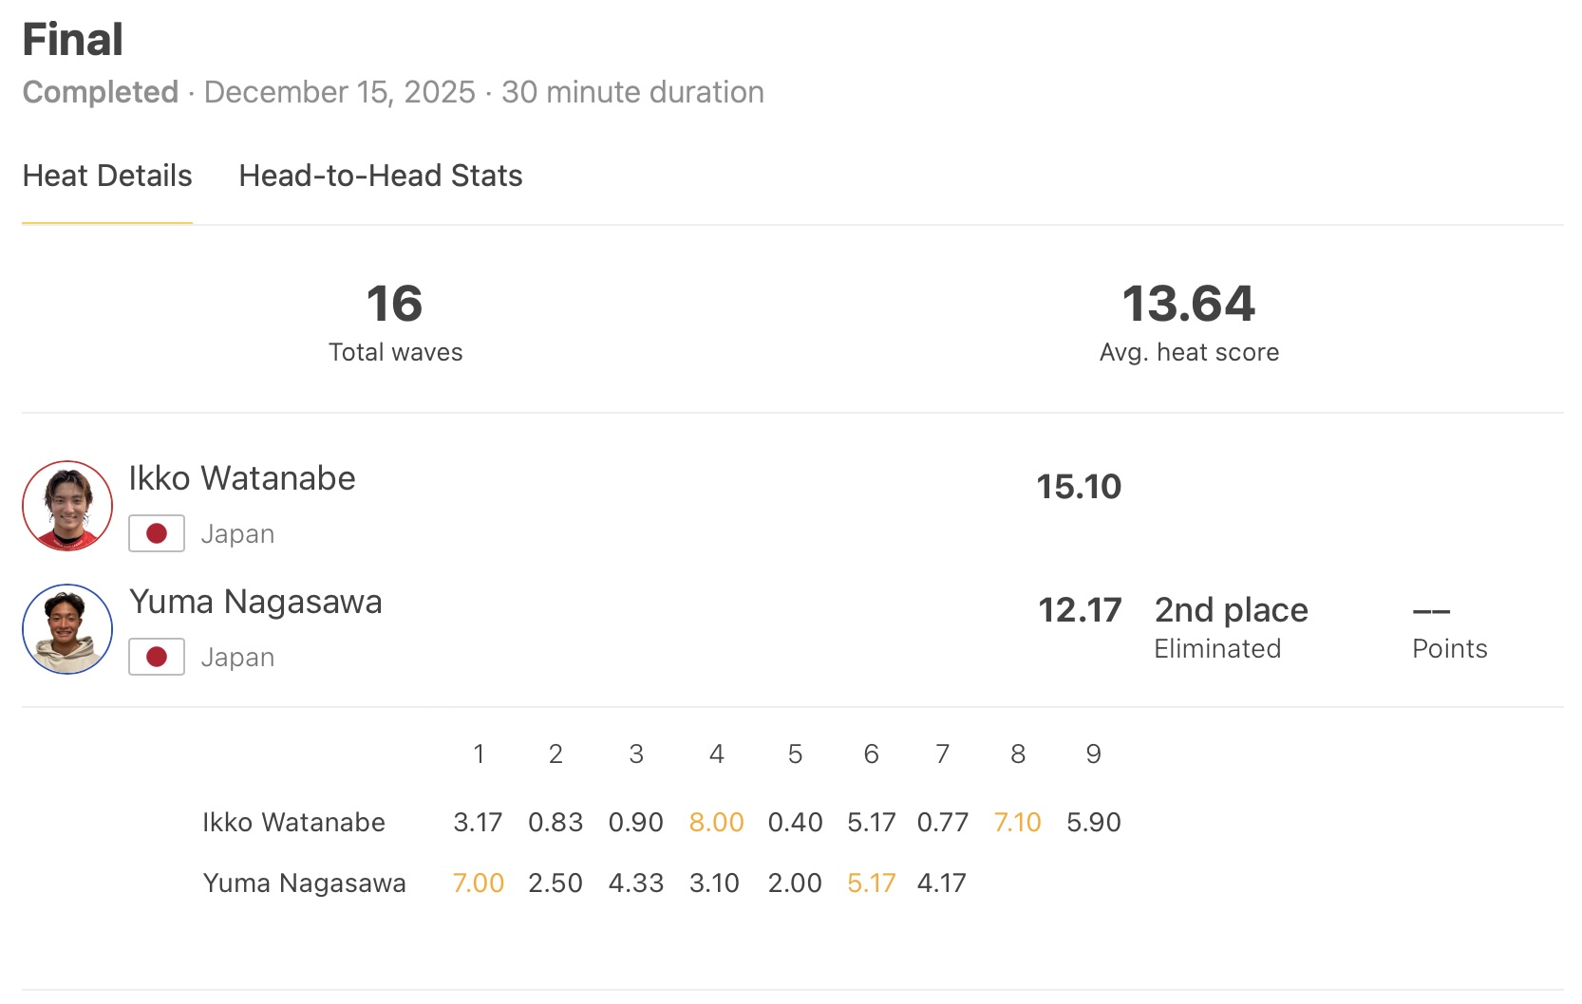The height and width of the screenshot is (1004, 1582).
Task: Select Yuma Nagasawa's highlighted 5.17 wave score
Action: 871,883
